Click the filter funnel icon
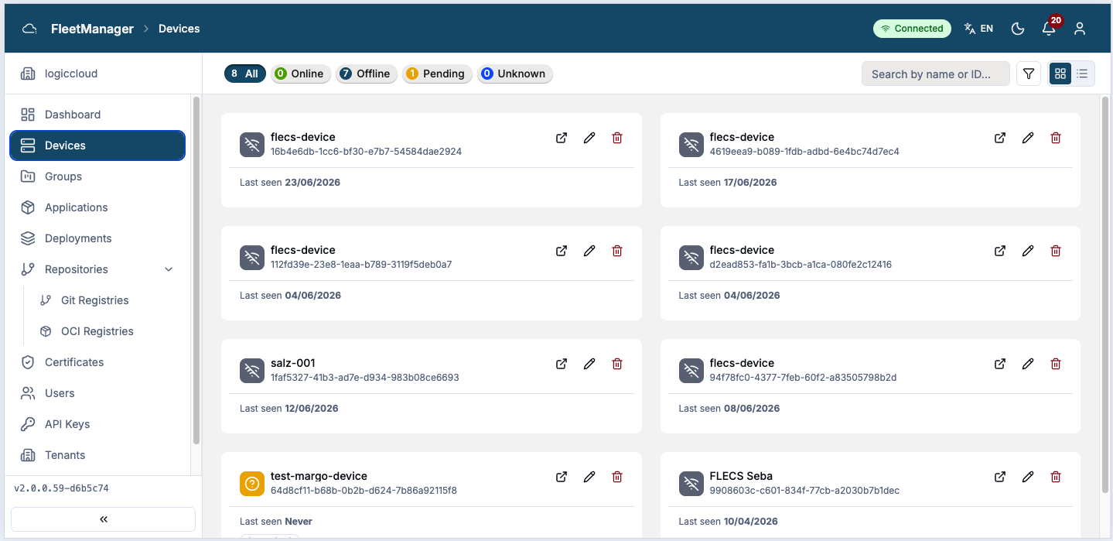This screenshot has width=1113, height=541. coord(1029,74)
